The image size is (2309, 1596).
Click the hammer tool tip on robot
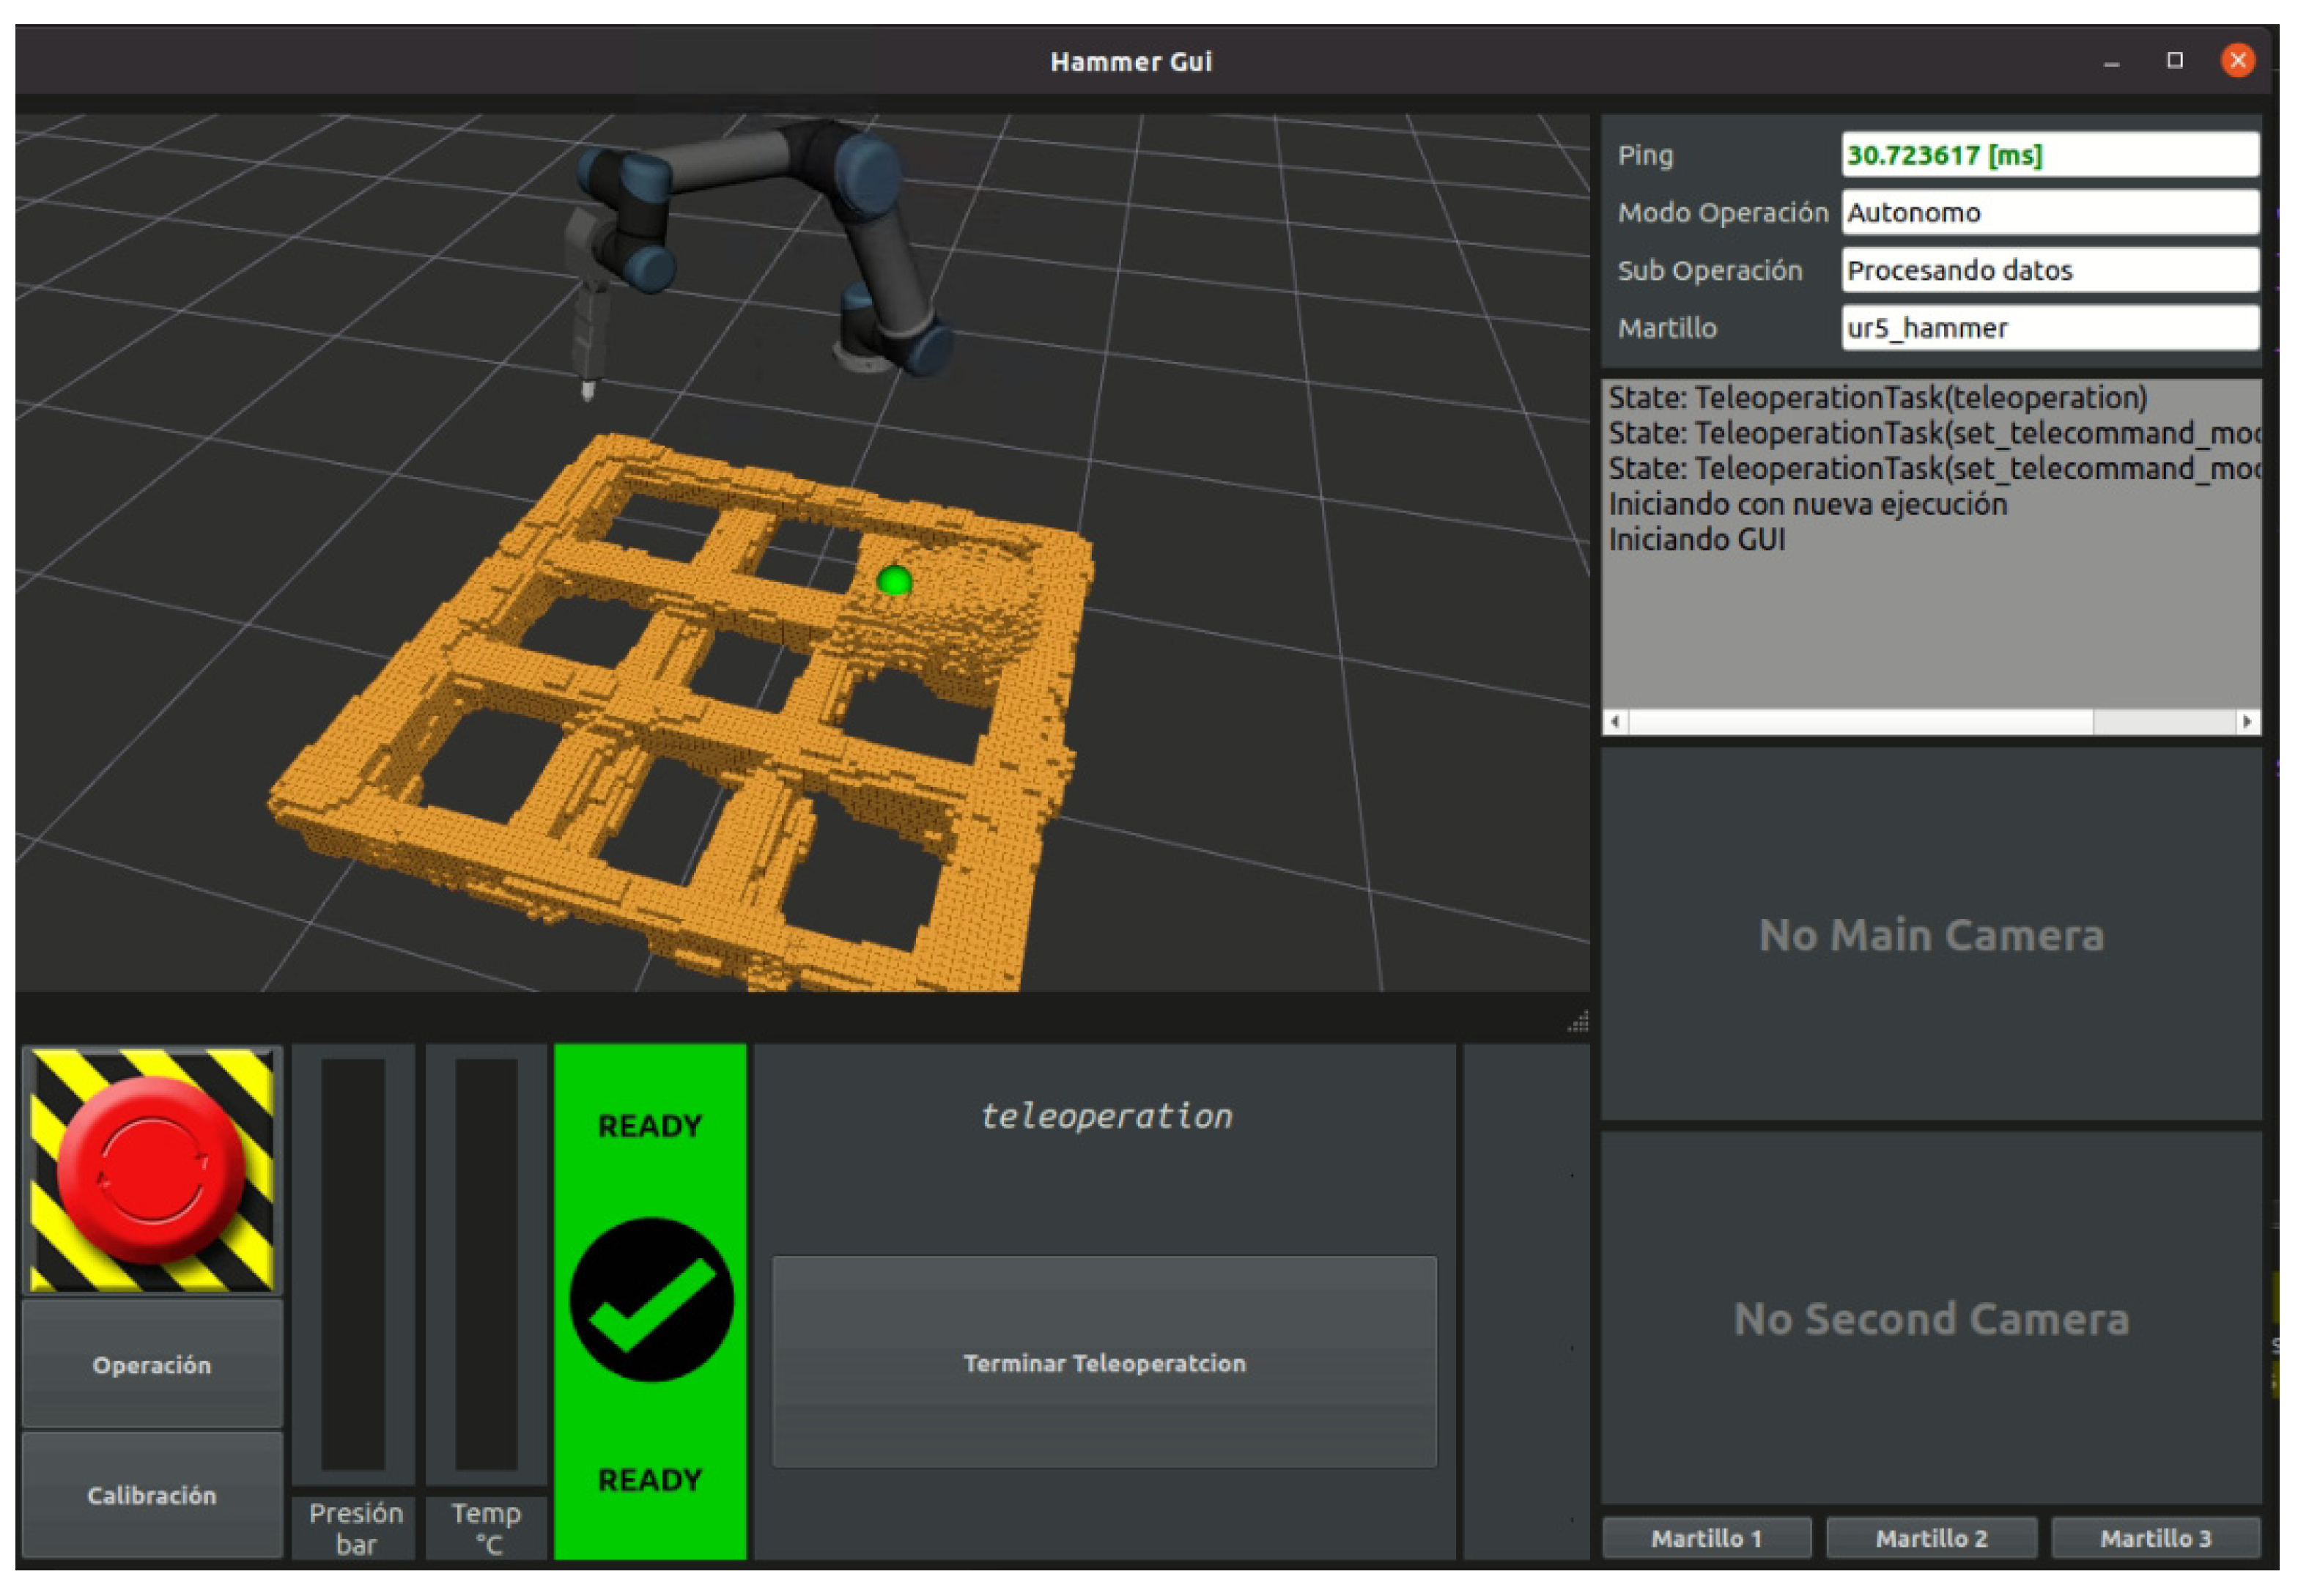[588, 389]
